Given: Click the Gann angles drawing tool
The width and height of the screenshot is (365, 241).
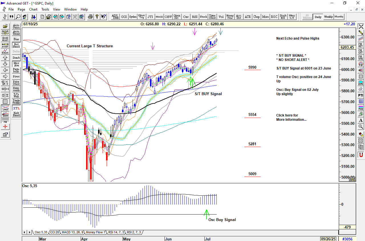Looking at the screenshot, I should tap(5, 115).
